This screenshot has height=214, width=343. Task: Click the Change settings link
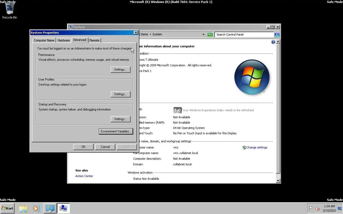(257, 147)
